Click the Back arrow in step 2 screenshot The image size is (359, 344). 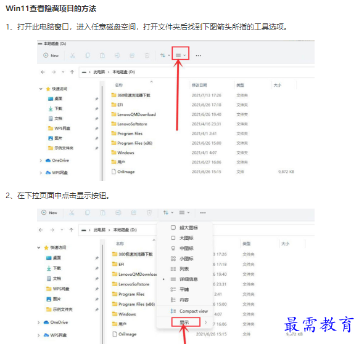coord(41,230)
